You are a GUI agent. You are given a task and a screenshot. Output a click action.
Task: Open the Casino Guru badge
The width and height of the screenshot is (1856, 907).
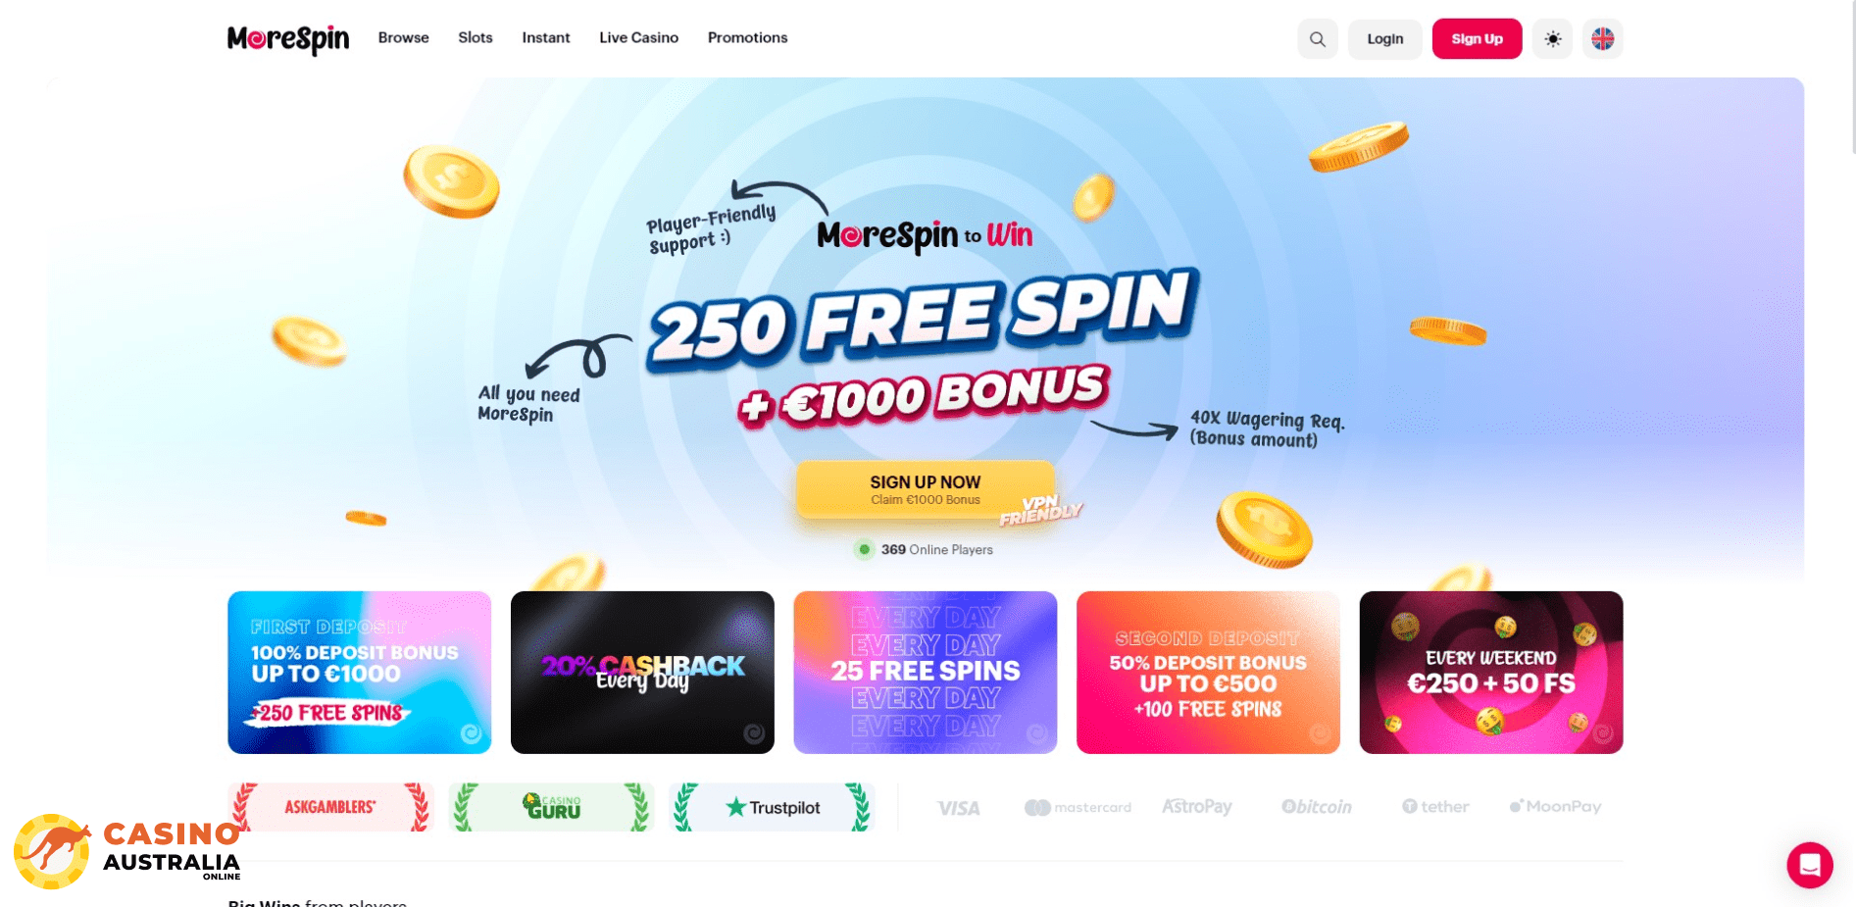click(x=551, y=807)
